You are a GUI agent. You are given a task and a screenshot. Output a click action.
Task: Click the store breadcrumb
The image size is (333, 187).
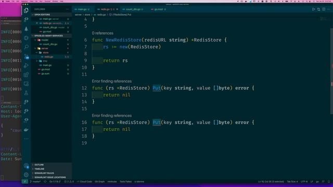87,15
